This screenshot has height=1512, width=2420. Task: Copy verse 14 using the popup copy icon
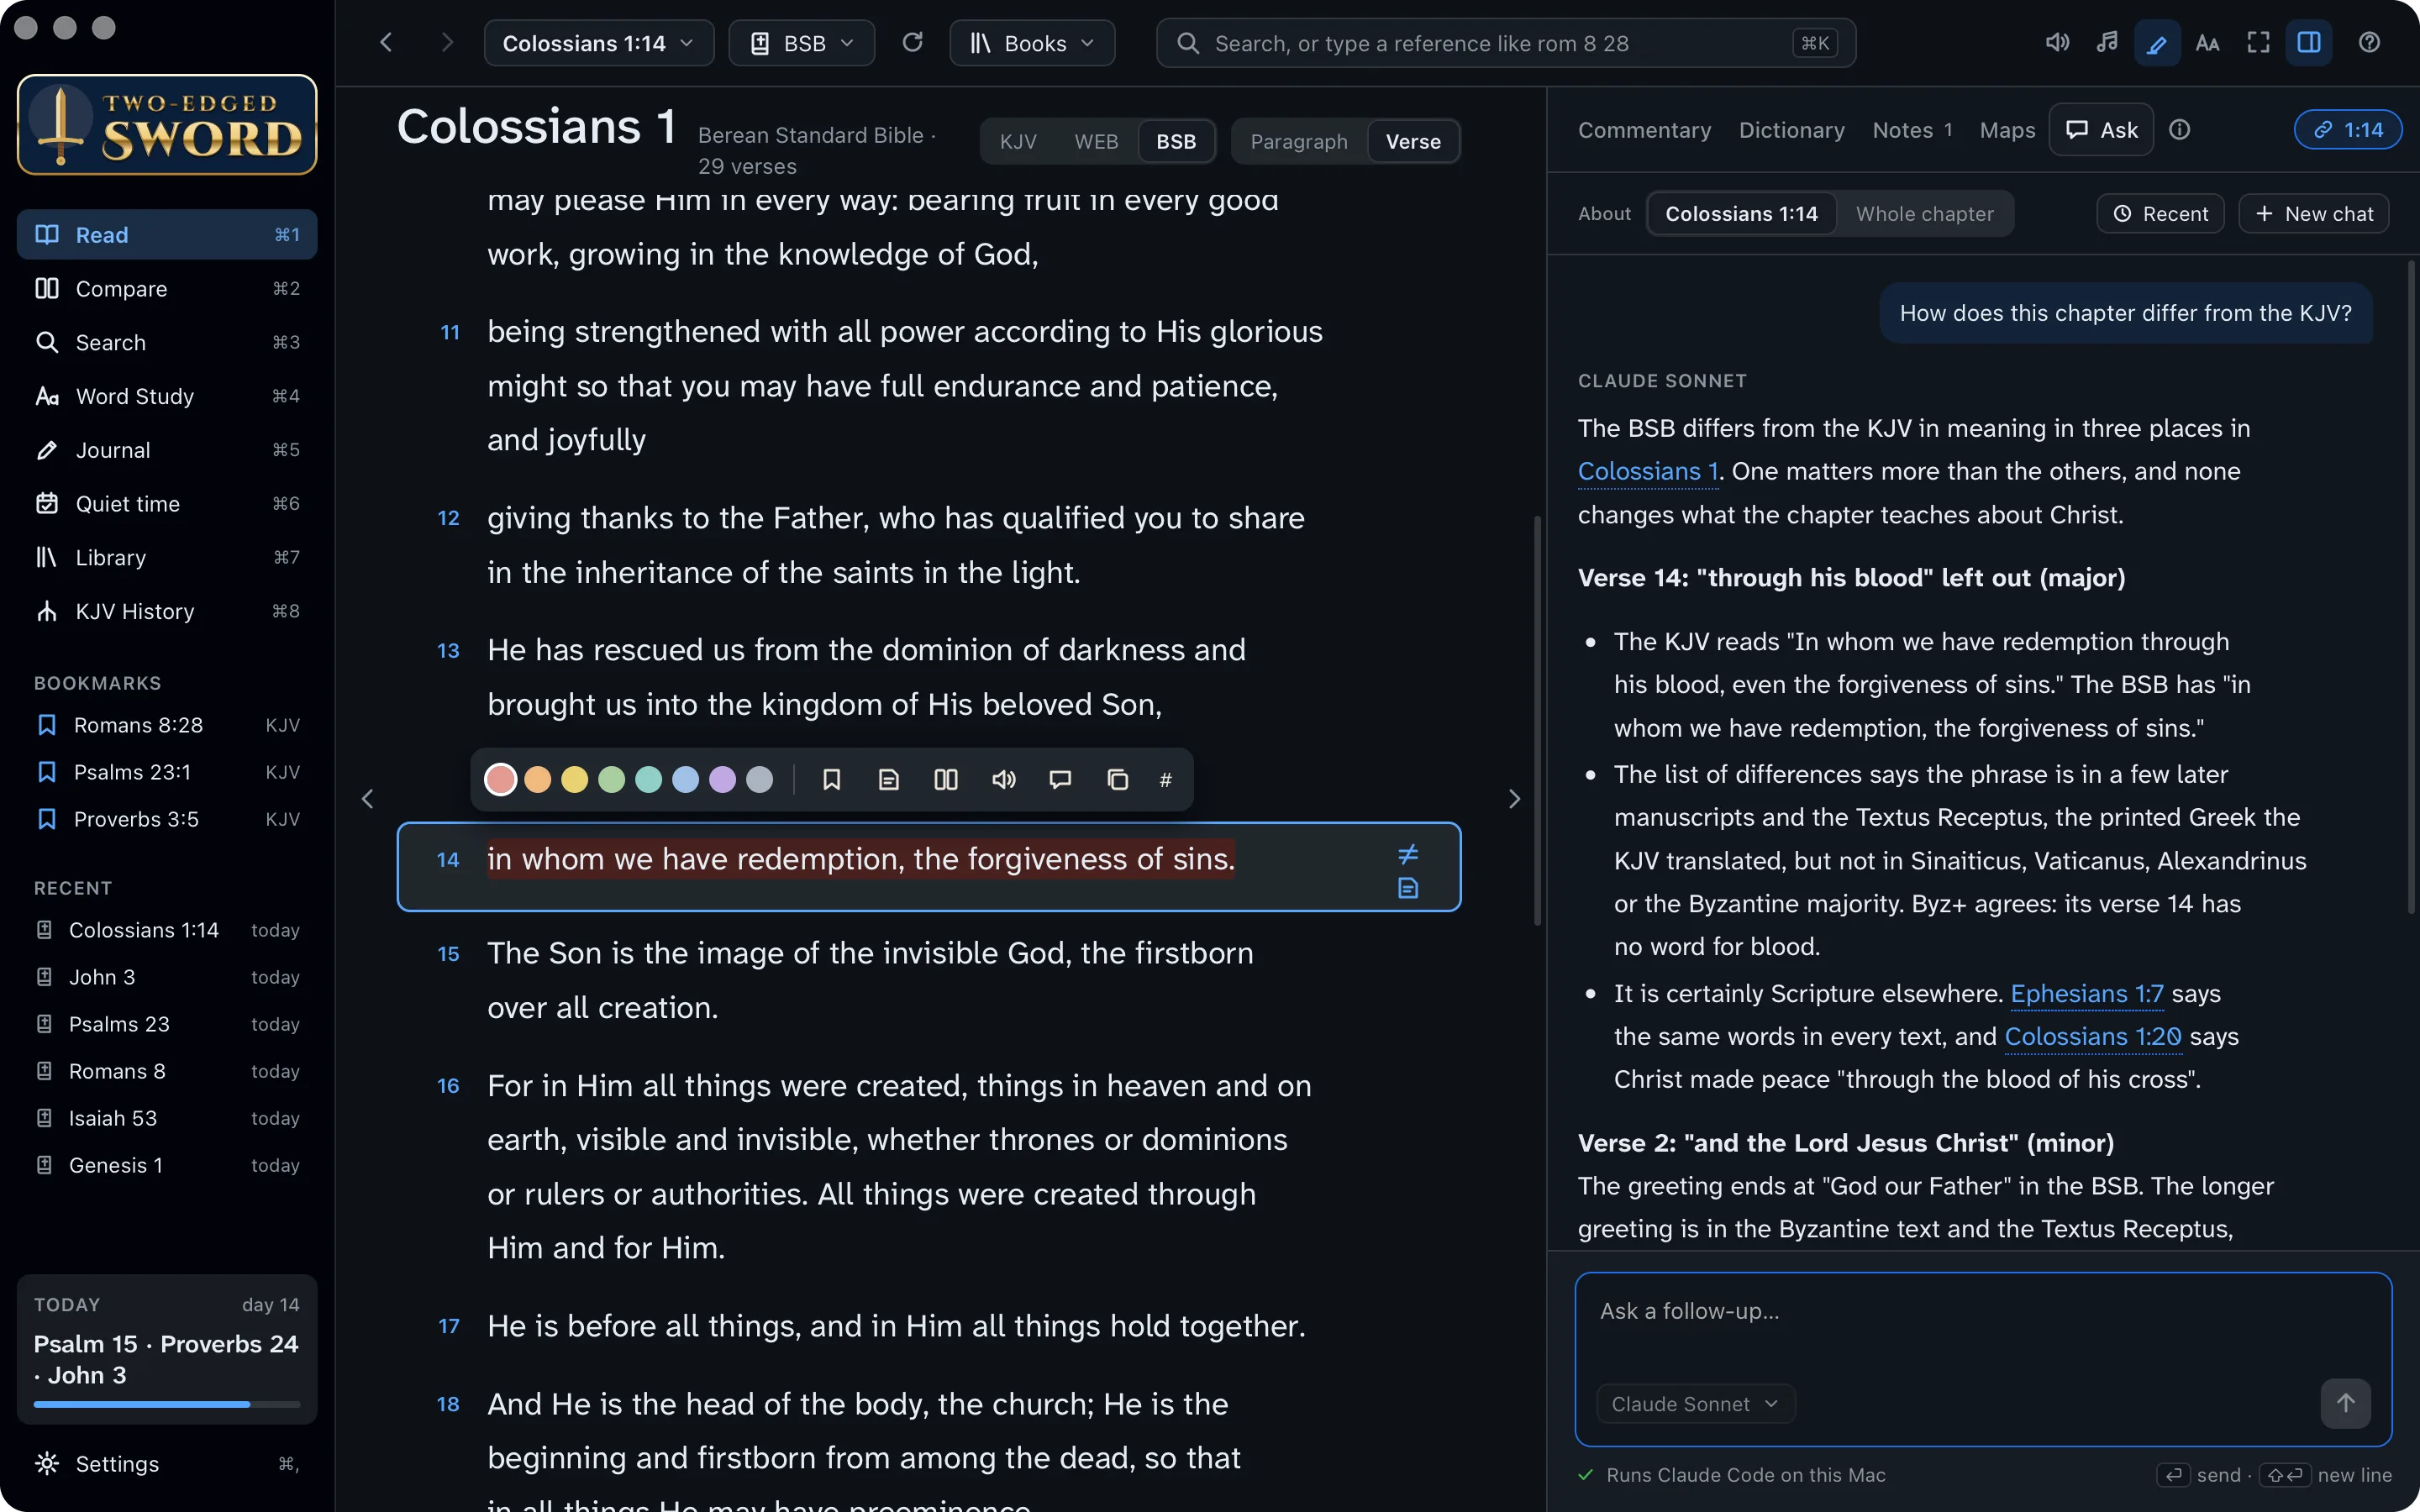coord(1118,780)
